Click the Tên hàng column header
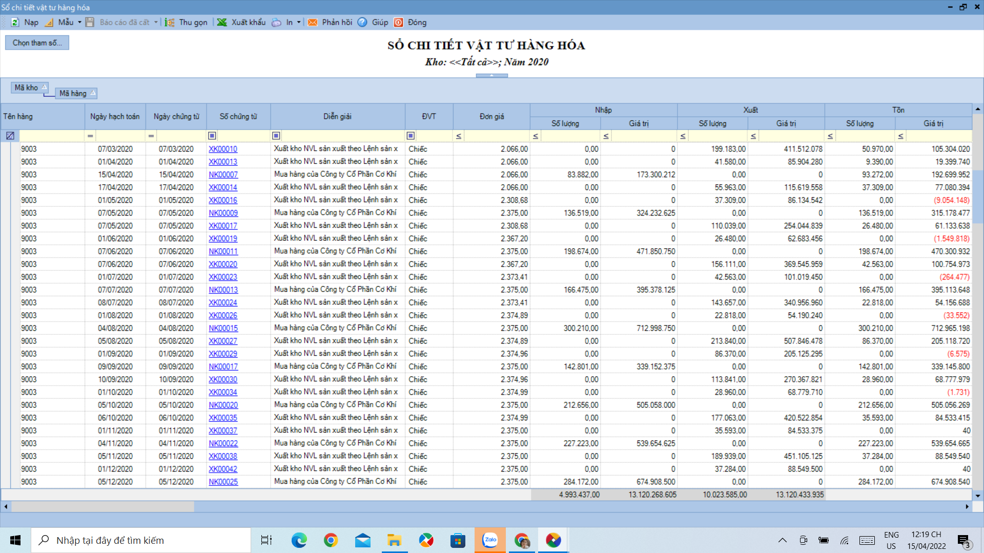 point(43,117)
